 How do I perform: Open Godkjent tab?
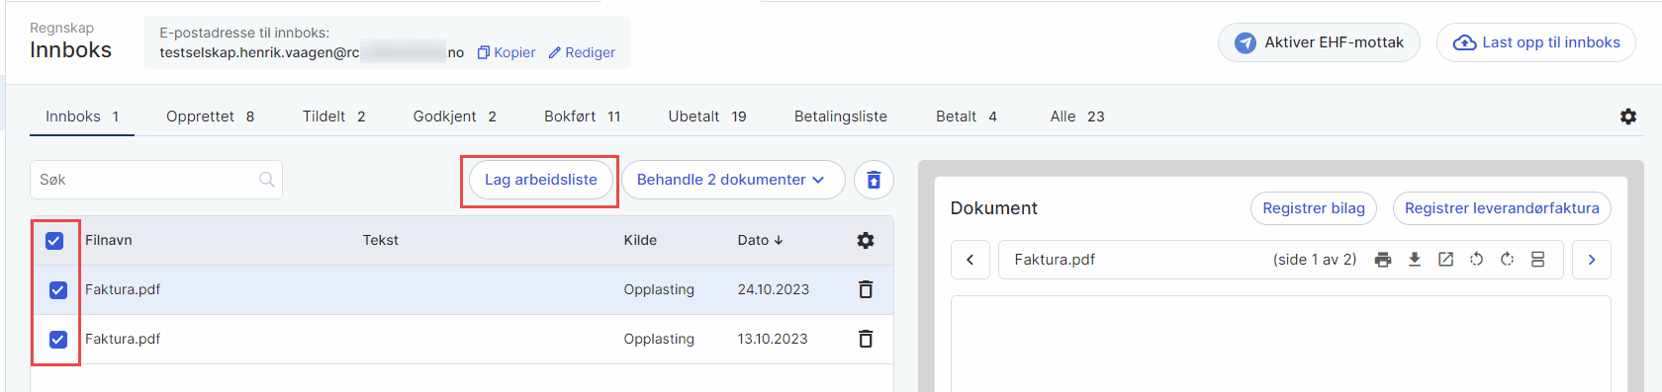pyautogui.click(x=454, y=117)
